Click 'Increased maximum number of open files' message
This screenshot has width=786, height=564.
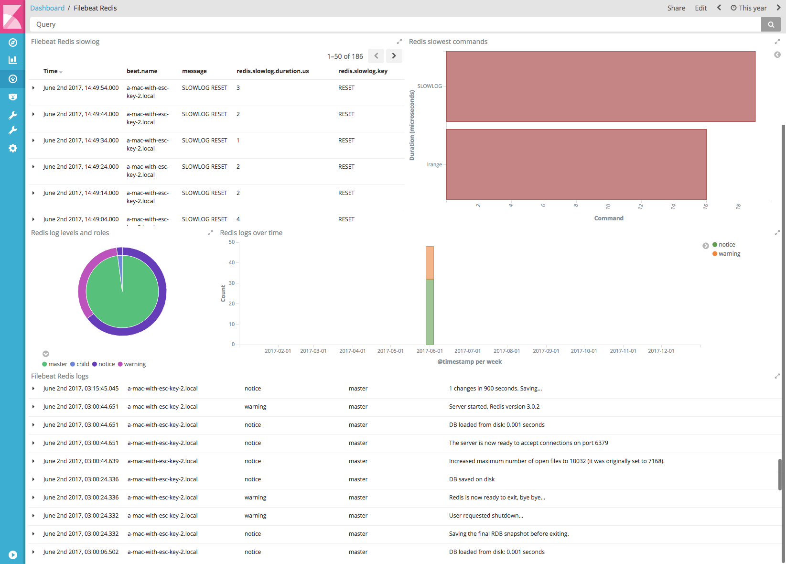pyautogui.click(x=557, y=461)
